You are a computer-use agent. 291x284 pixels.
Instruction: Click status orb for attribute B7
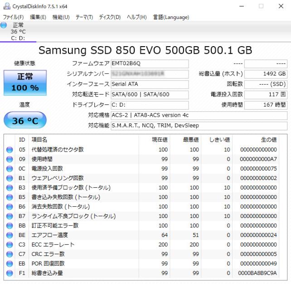coord(10,216)
